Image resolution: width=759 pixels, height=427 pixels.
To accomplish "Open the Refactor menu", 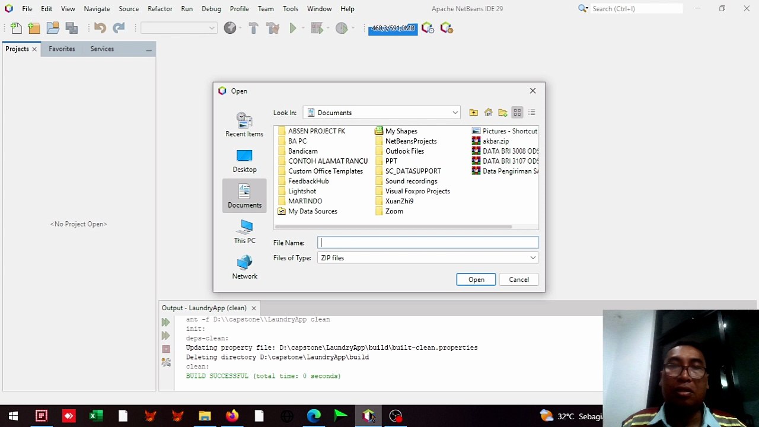I will click(x=160, y=9).
